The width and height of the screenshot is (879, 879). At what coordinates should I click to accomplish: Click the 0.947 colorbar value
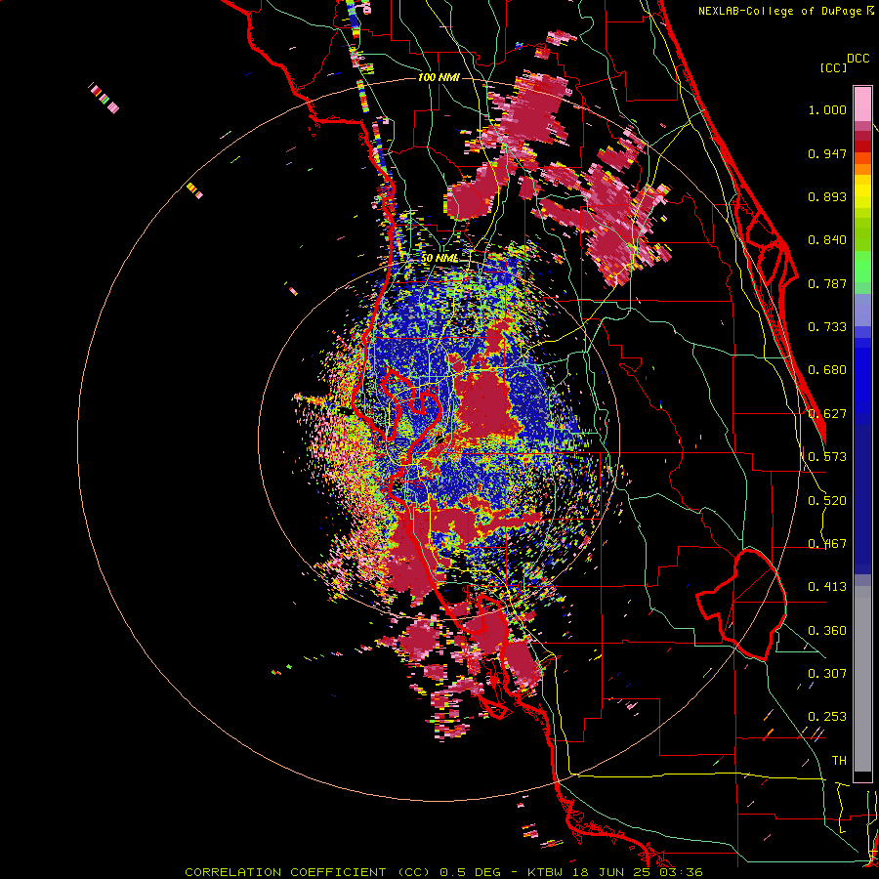(x=827, y=153)
